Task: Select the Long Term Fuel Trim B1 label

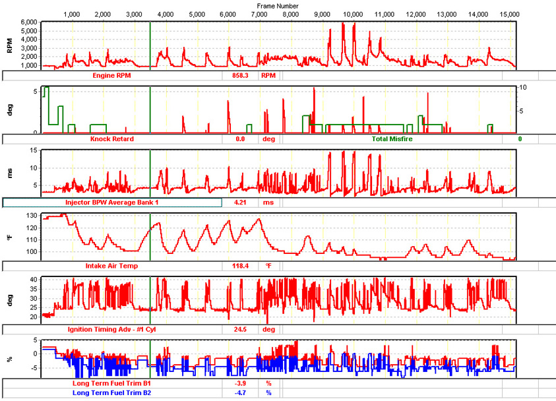Action: tap(112, 383)
